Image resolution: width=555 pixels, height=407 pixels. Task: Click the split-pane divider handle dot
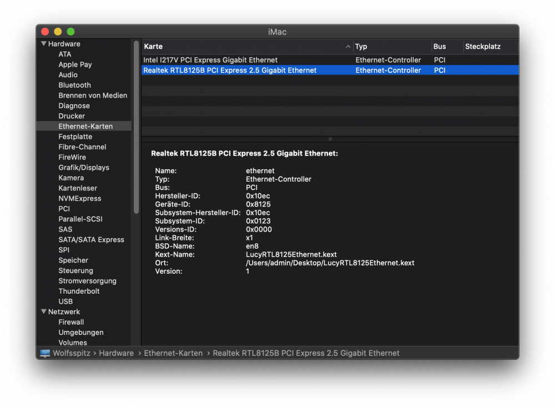(x=330, y=139)
